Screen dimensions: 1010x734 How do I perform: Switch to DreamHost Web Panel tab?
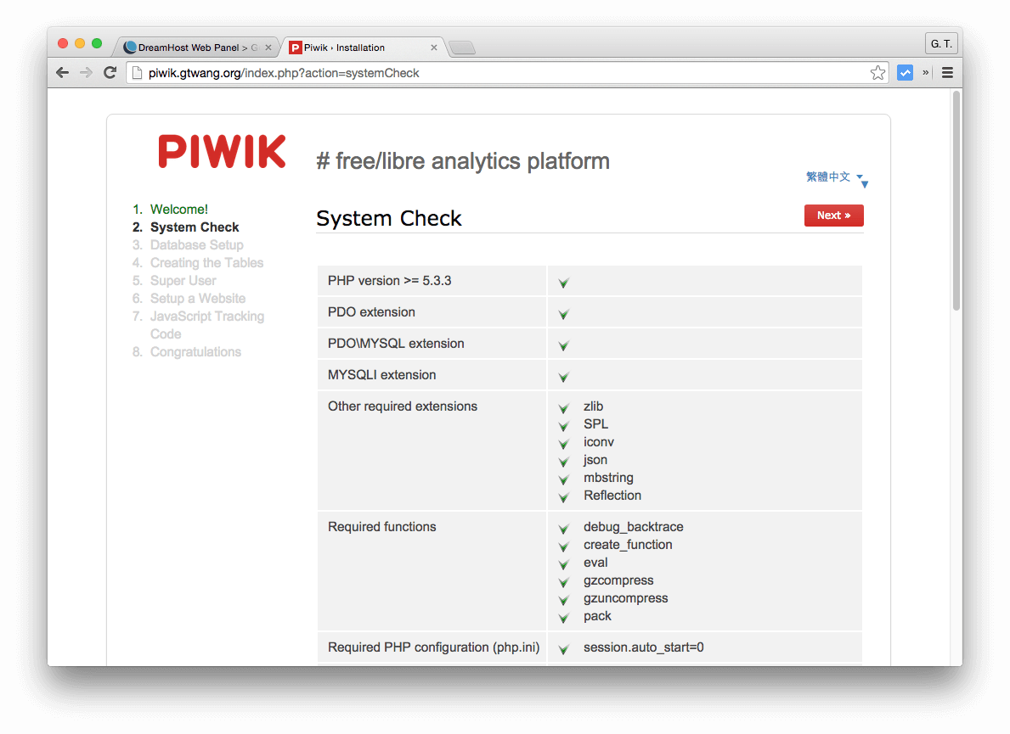[x=194, y=48]
